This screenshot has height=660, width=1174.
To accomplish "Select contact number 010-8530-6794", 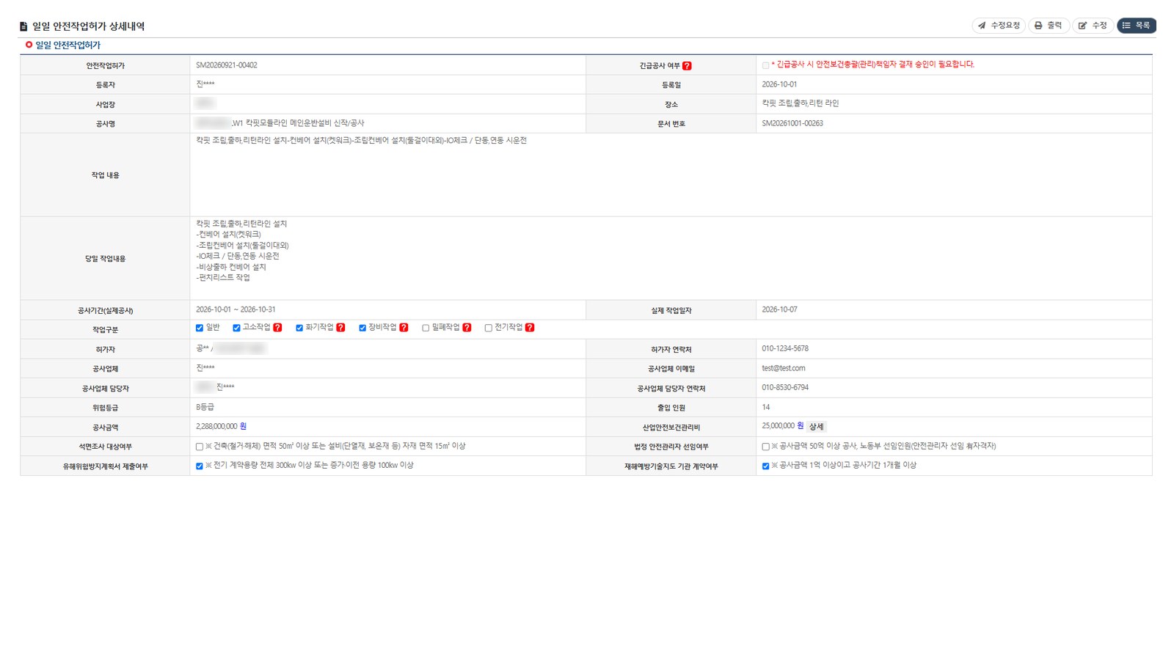I will click(785, 387).
